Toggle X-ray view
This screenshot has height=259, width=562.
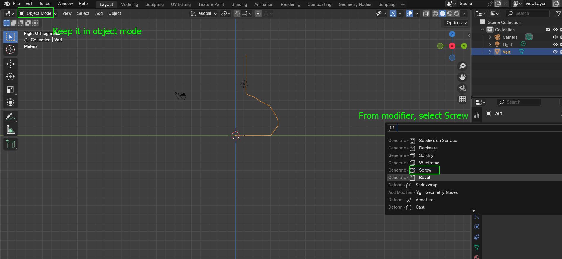pos(426,14)
